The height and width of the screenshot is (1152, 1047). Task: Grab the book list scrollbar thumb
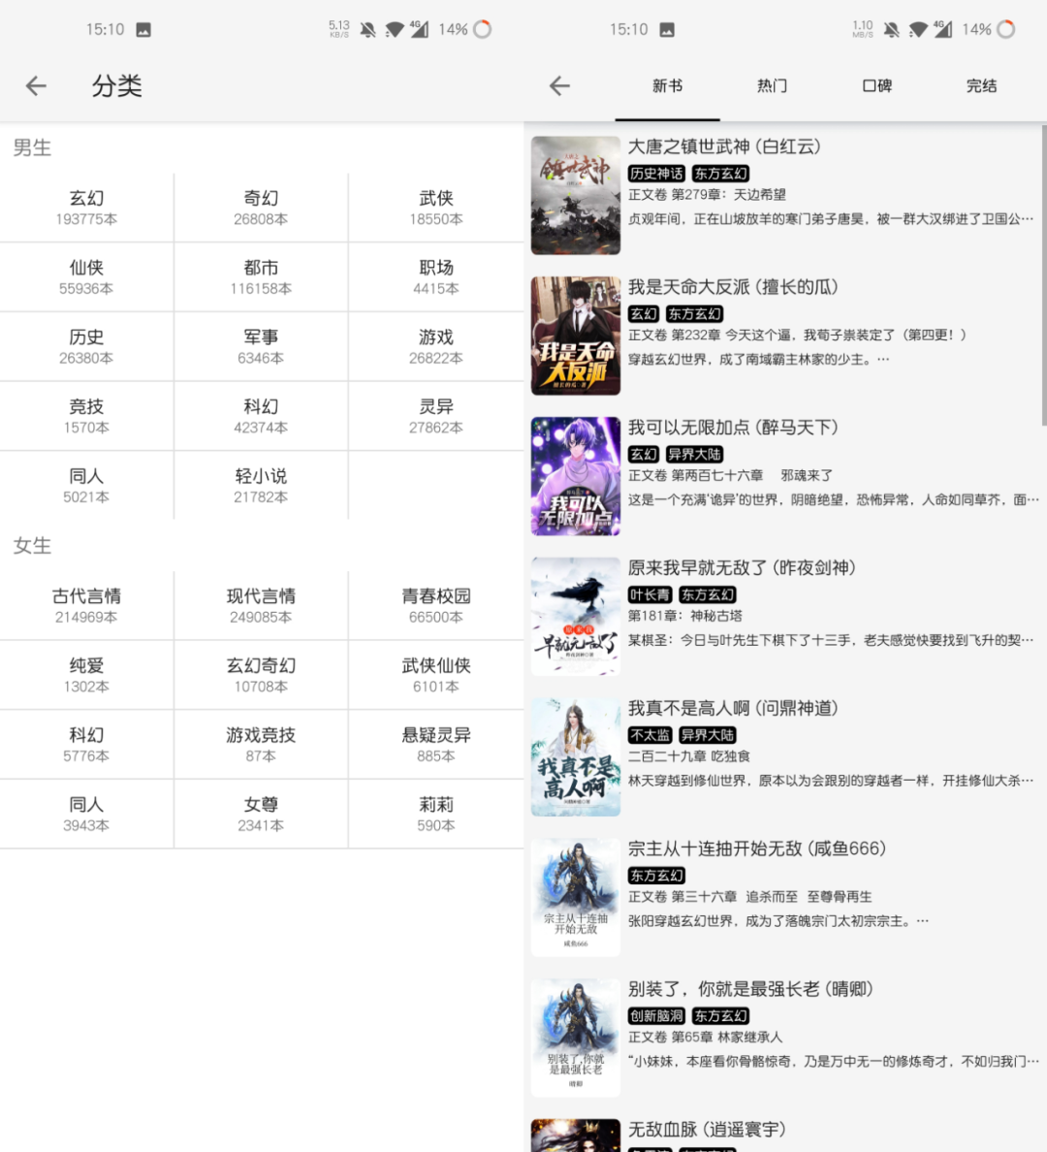(1043, 274)
